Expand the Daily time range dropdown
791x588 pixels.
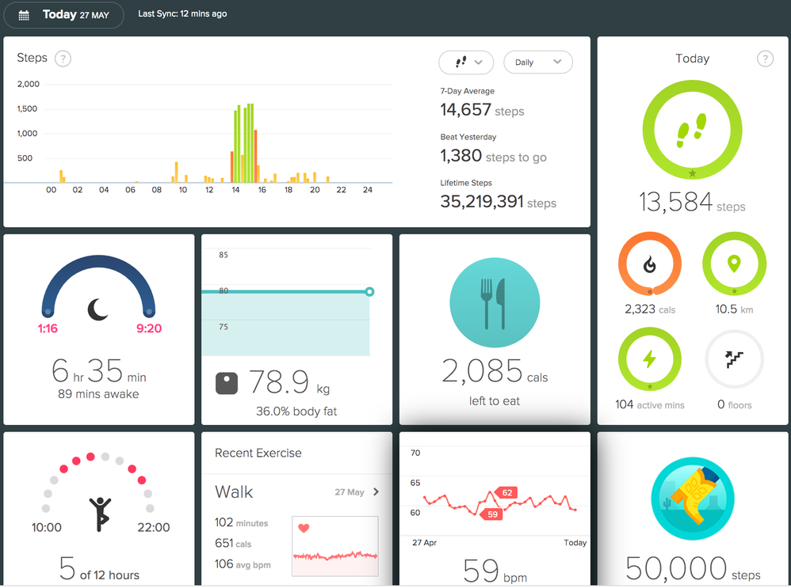click(x=537, y=63)
